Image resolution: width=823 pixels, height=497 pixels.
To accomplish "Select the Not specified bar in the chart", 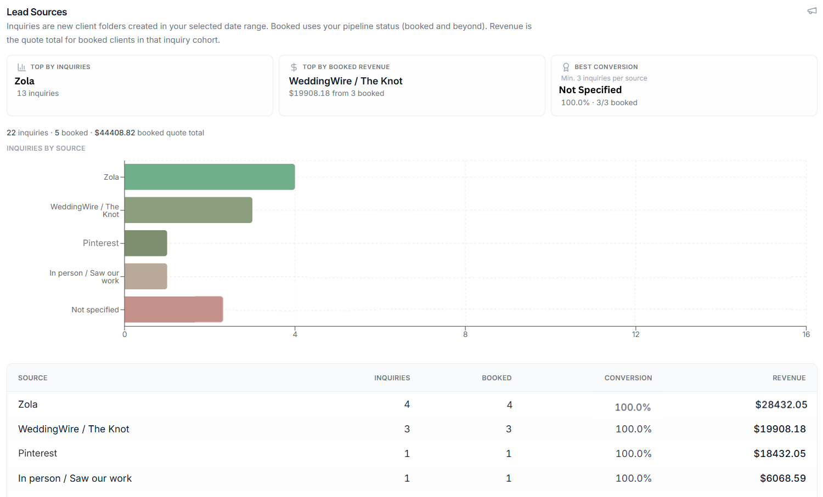I will coord(174,310).
